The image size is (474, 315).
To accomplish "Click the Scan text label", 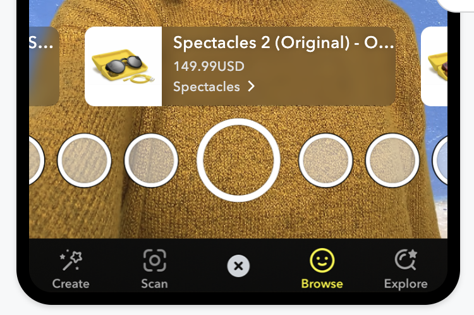I will [x=154, y=284].
